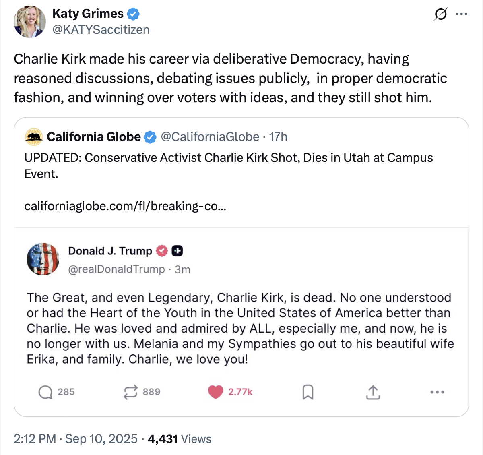Open the @KATYSaccitizen handle link
Image resolution: width=483 pixels, height=455 pixels.
click(101, 30)
